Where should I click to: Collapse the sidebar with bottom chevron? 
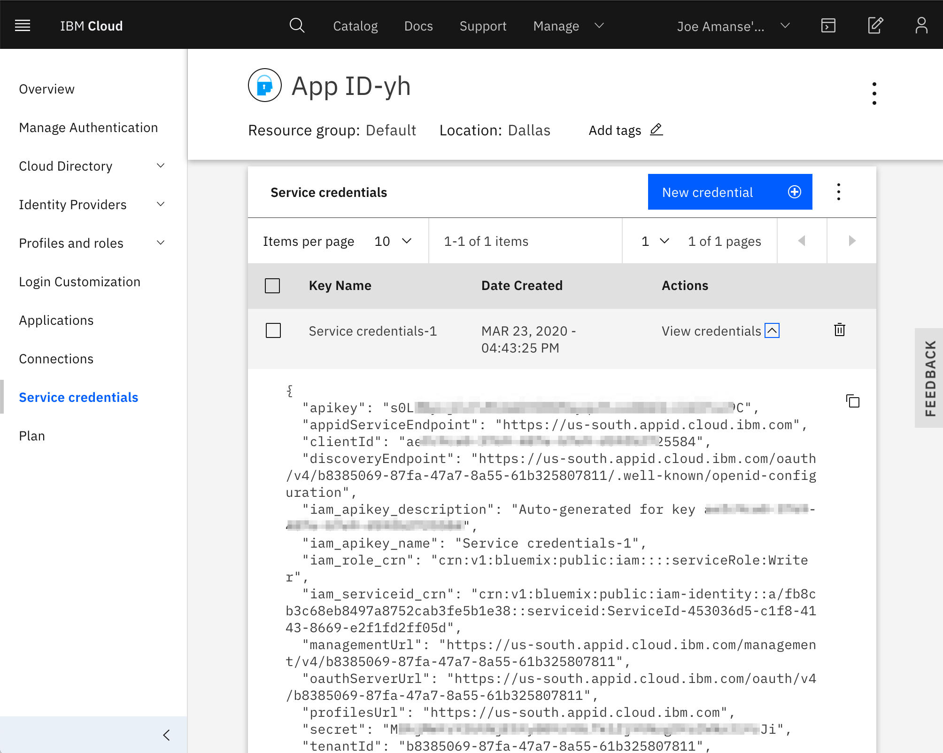tap(166, 735)
